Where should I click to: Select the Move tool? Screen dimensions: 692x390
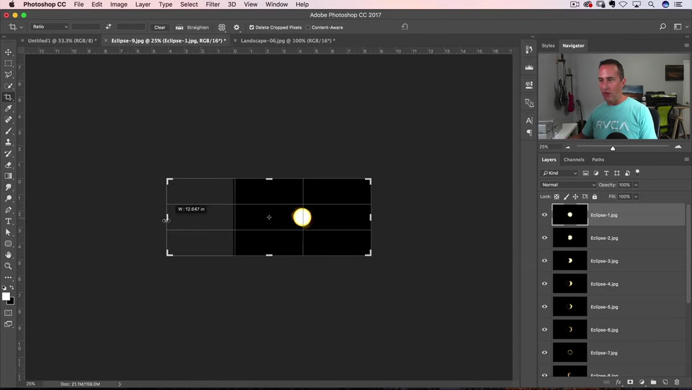pos(8,52)
